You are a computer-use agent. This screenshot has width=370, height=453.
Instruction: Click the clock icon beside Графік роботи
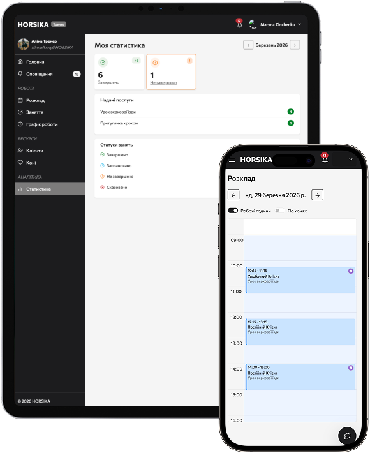(x=20, y=124)
